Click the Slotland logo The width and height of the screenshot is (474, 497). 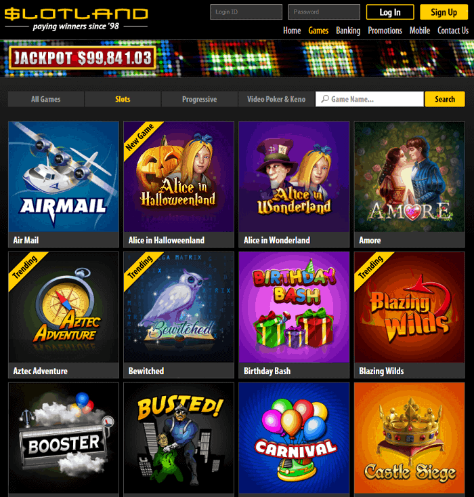point(76,18)
